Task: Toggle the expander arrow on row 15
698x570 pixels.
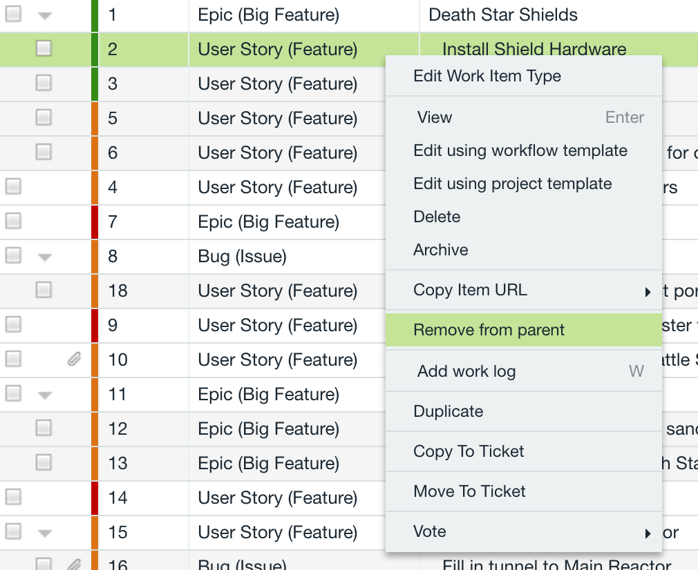Action: (x=45, y=533)
